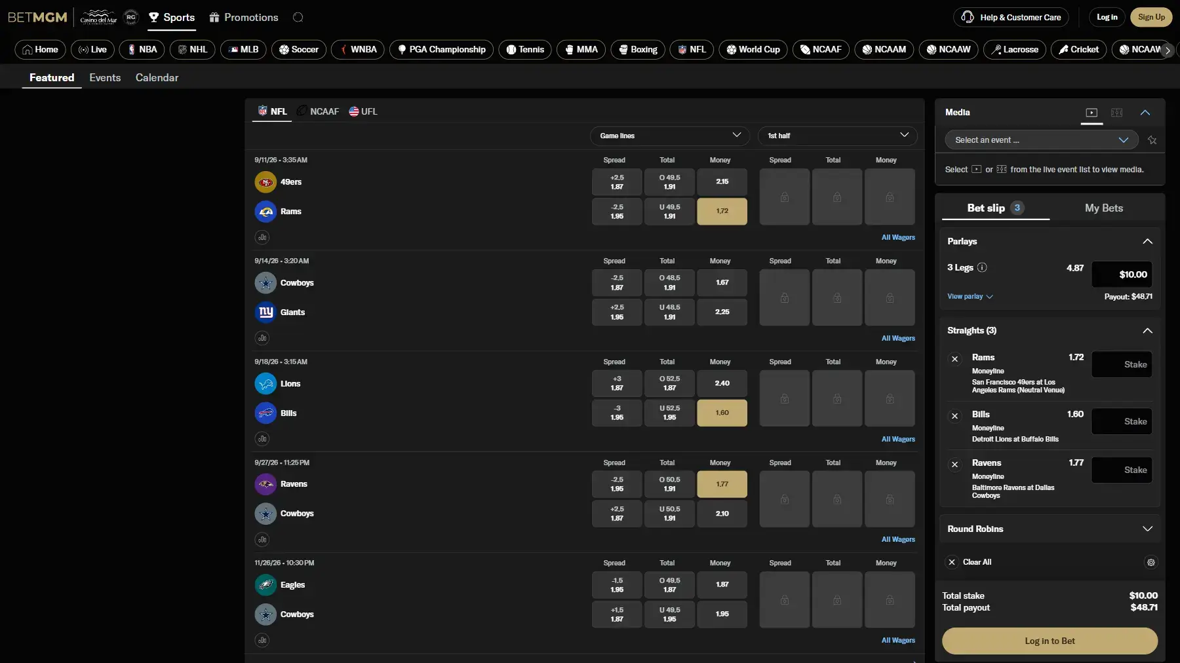Select Cowboys spread -2.5 versus Giants

coord(617,283)
